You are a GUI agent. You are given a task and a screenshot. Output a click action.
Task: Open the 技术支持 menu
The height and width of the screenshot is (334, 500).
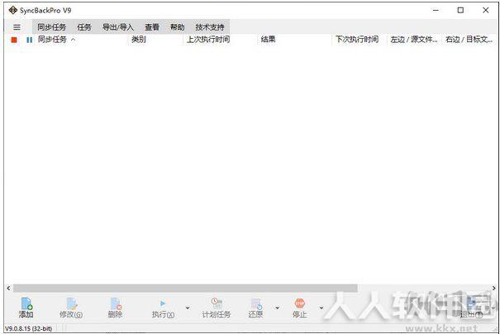click(x=210, y=27)
